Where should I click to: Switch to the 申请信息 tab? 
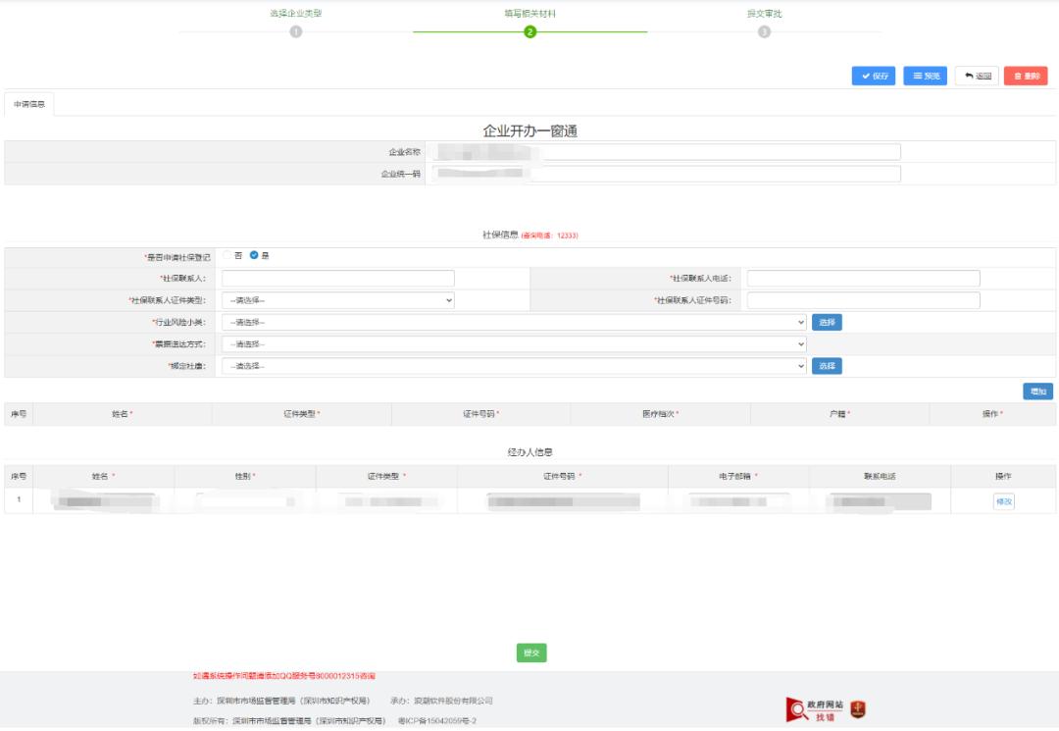pyautogui.click(x=29, y=104)
